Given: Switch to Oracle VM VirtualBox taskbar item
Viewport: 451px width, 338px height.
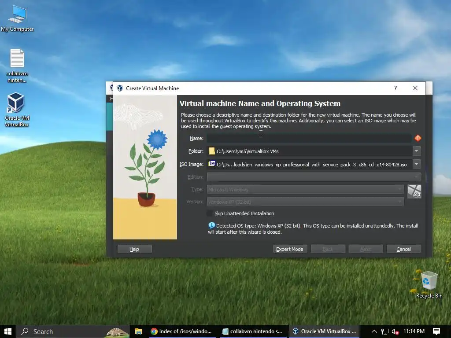Looking at the screenshot, I should coord(325,331).
